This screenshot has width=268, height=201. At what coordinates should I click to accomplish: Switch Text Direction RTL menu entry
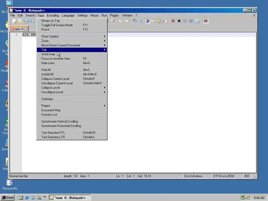pos(72,133)
